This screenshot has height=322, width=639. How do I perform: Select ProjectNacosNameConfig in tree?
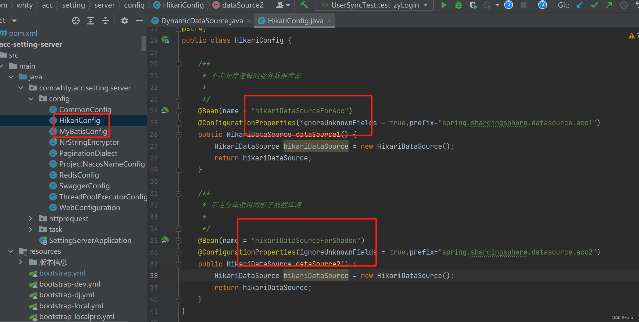point(97,164)
